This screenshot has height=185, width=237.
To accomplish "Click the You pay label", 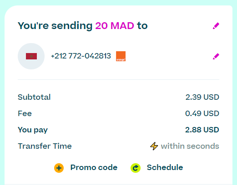I will pos(33,130).
